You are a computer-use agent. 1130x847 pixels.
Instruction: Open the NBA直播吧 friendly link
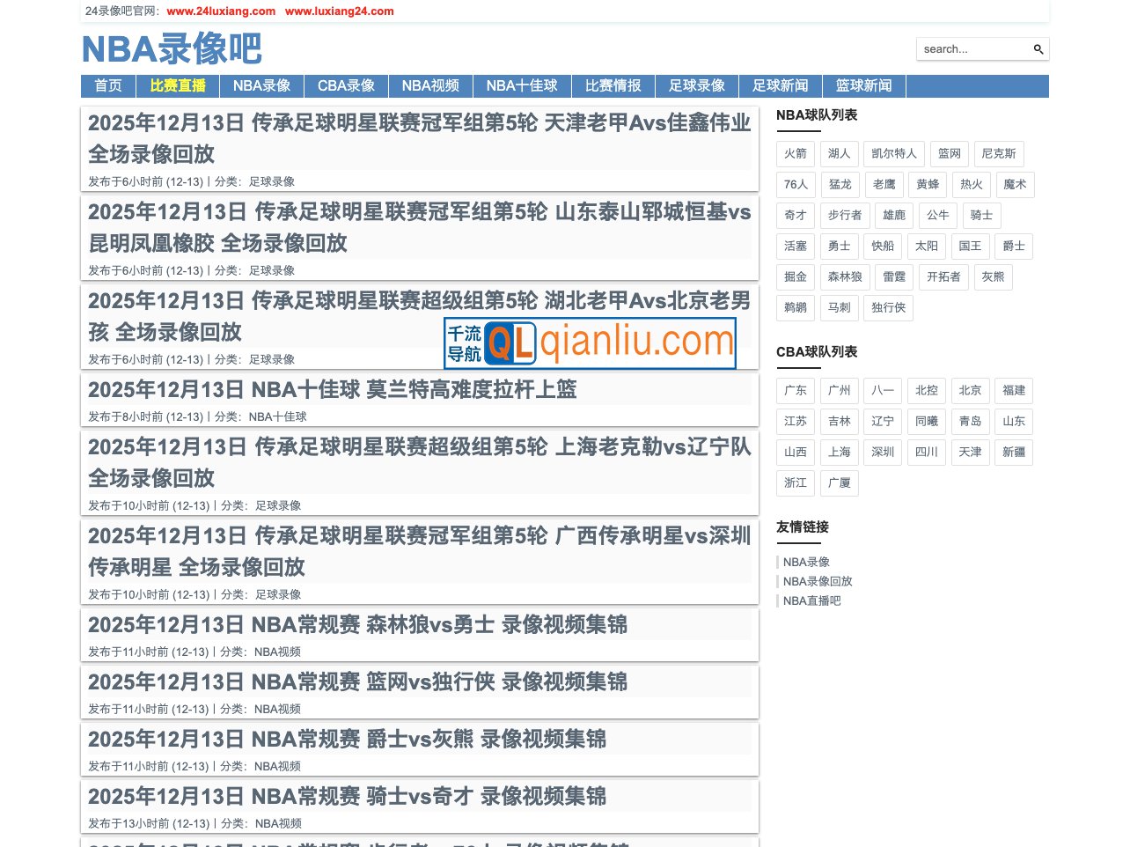pos(811,600)
